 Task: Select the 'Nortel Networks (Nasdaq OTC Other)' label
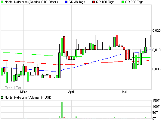coord(31,2)
